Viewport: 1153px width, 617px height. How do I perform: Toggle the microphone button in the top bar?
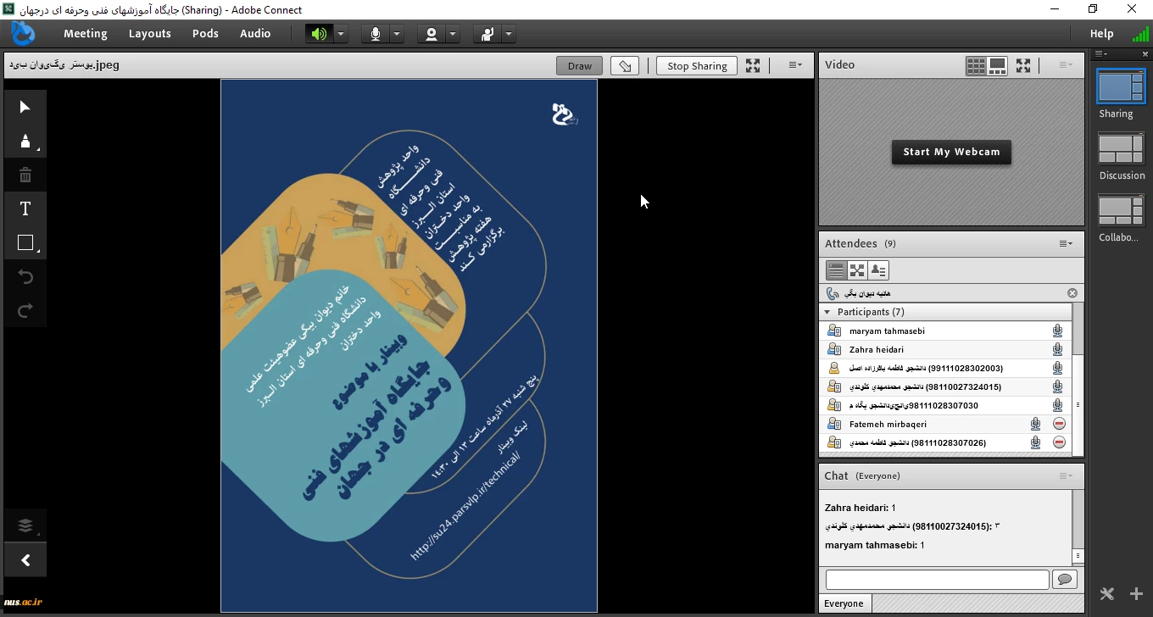click(376, 34)
